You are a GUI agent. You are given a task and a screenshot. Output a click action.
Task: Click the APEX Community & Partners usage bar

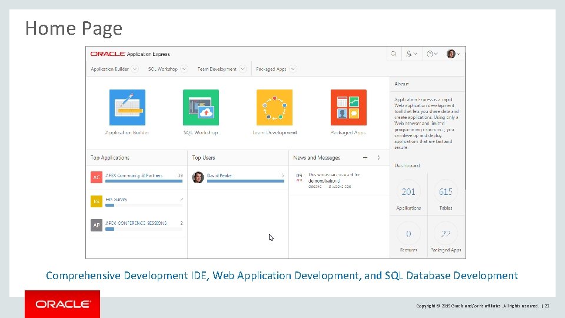pos(144,181)
